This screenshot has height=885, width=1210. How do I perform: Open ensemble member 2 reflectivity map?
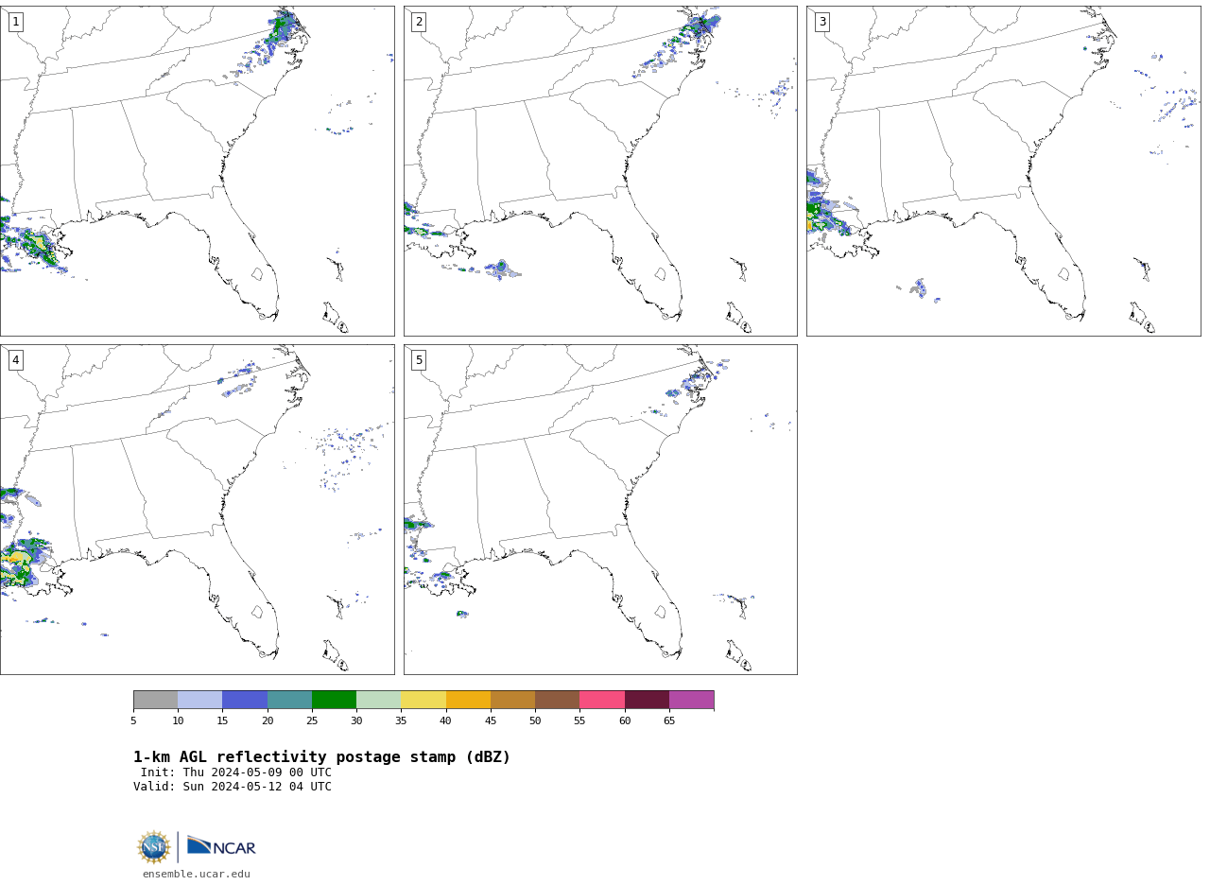[600, 171]
